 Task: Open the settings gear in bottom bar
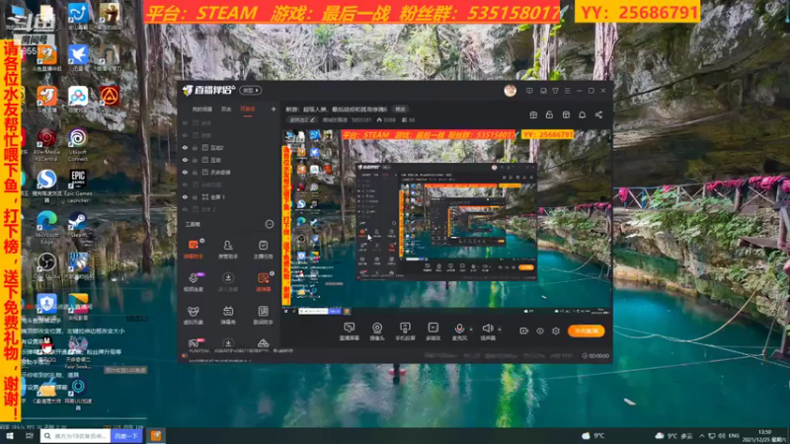[x=556, y=331]
